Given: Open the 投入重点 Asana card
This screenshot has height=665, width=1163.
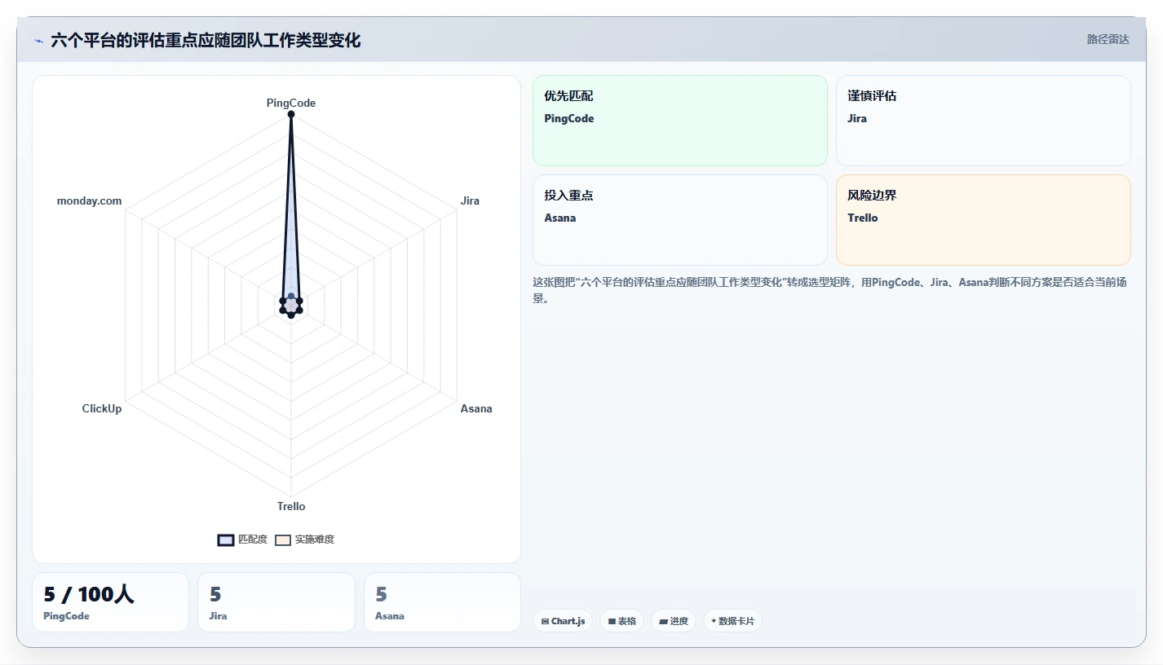Looking at the screenshot, I should click(680, 220).
